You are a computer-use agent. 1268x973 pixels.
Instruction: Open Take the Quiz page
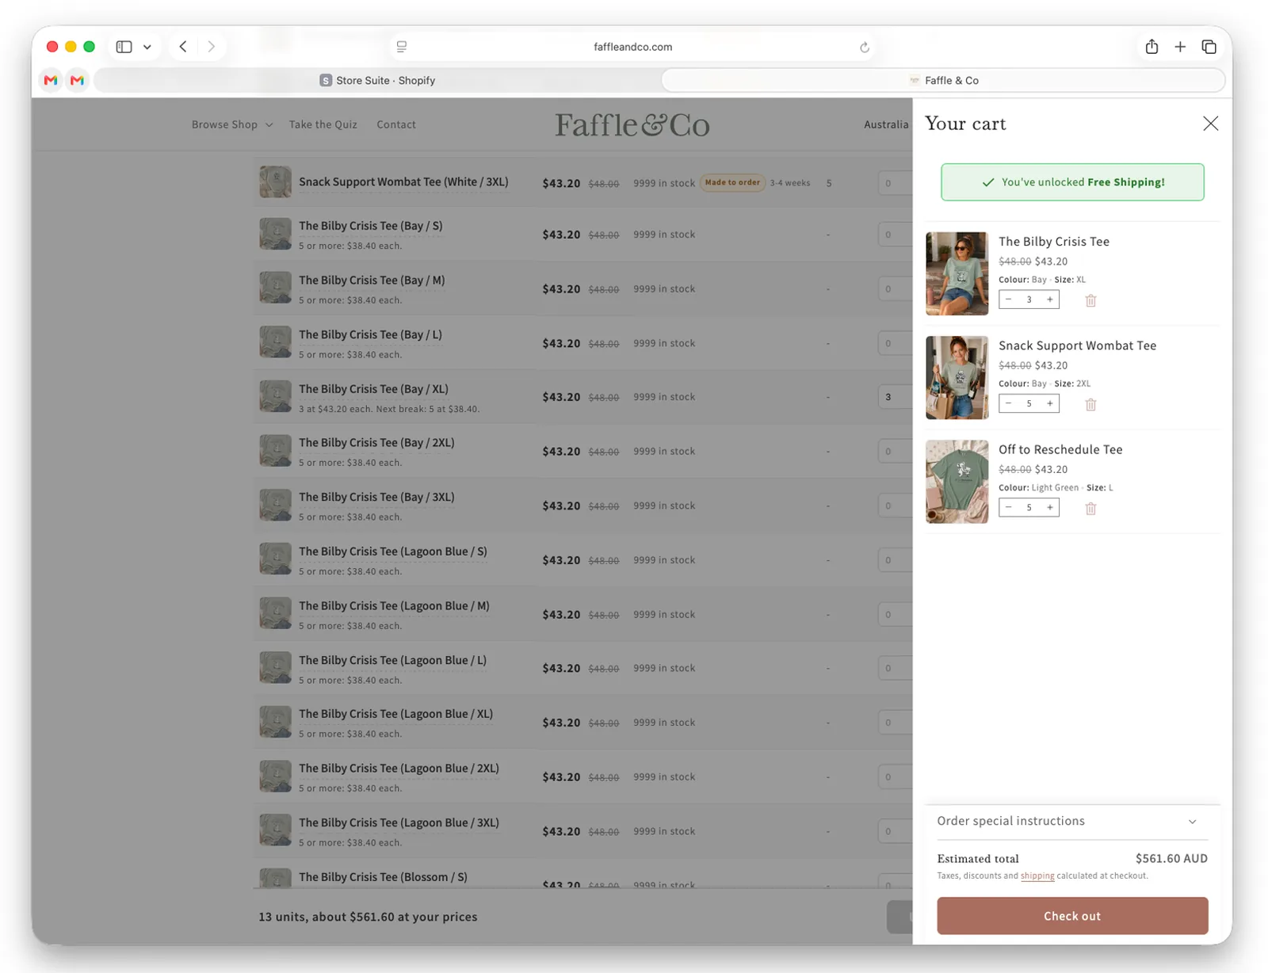323,124
